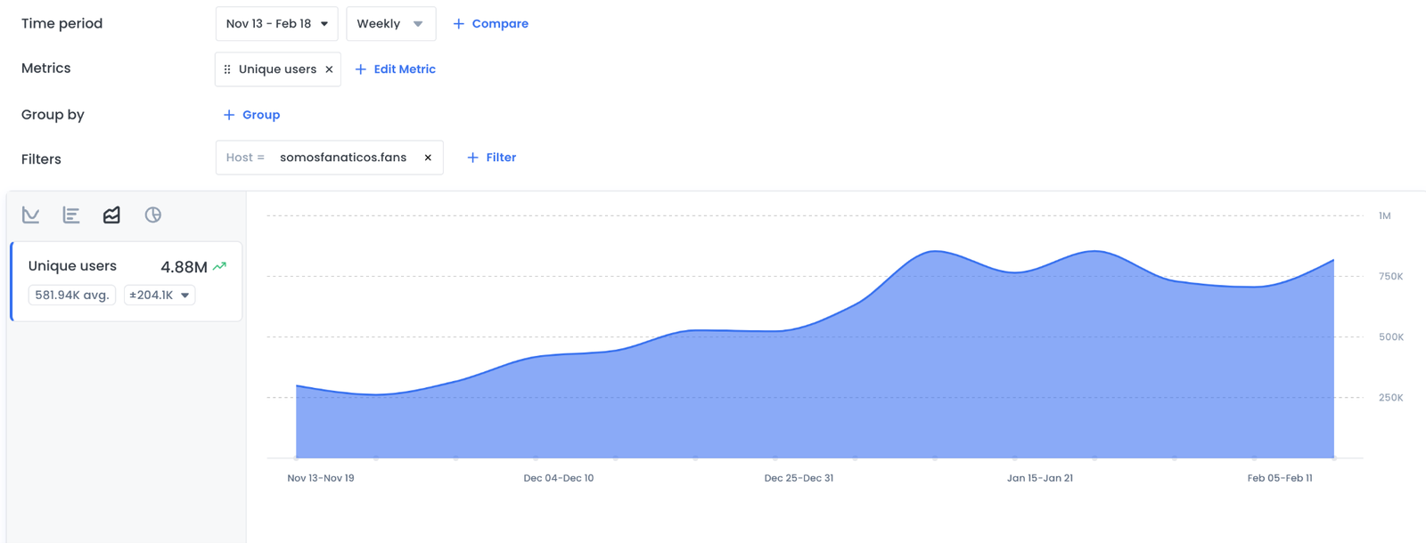The height and width of the screenshot is (543, 1426).
Task: Click Edit Metric
Action: click(x=405, y=69)
